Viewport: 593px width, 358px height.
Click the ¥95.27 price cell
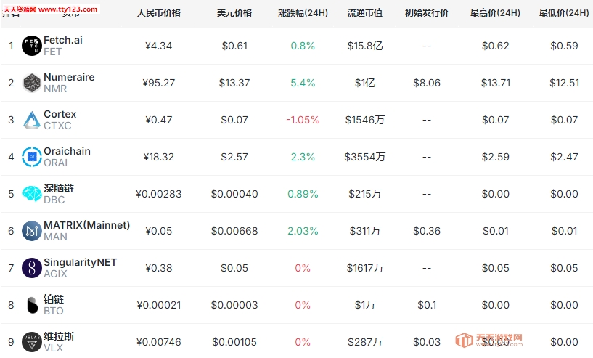(x=159, y=83)
